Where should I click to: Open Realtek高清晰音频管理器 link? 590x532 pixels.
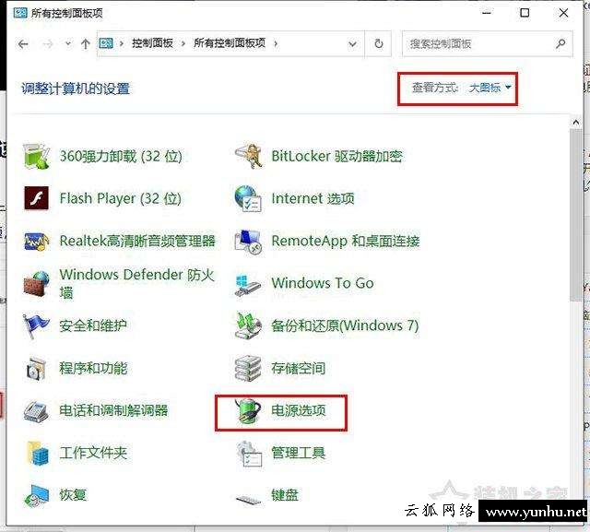tap(137, 241)
